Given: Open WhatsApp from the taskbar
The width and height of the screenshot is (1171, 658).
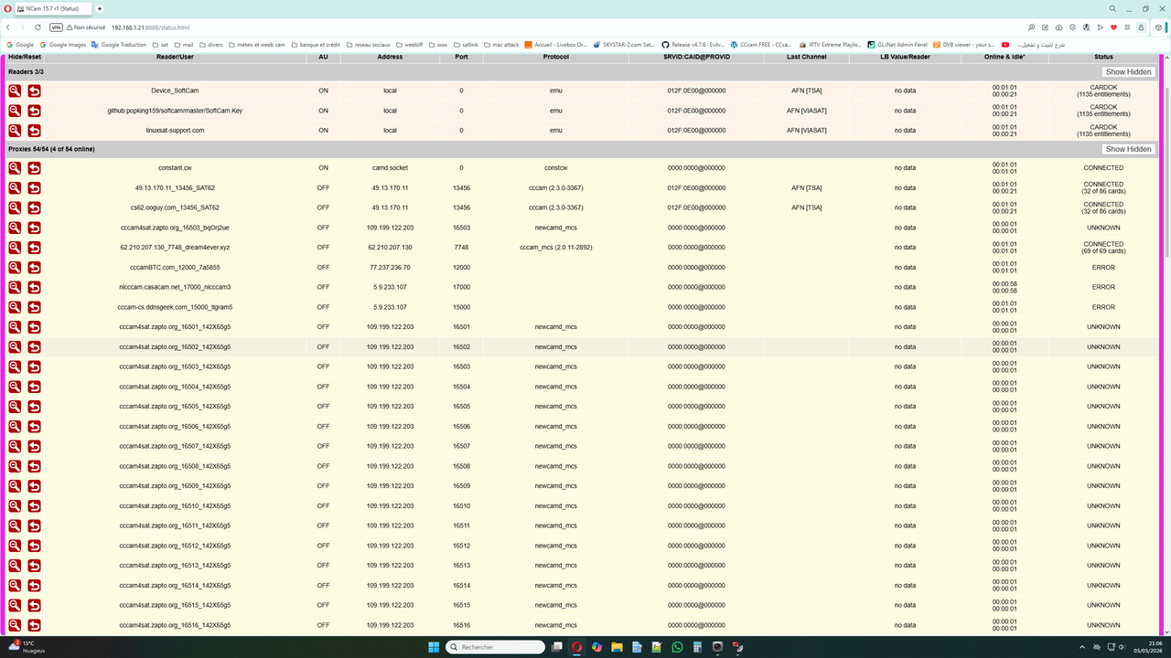Looking at the screenshot, I should (x=677, y=647).
